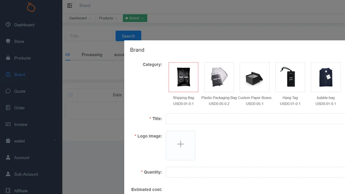Click the Brand icon in sidebar
This screenshot has width=345, height=194.
click(x=8, y=74)
